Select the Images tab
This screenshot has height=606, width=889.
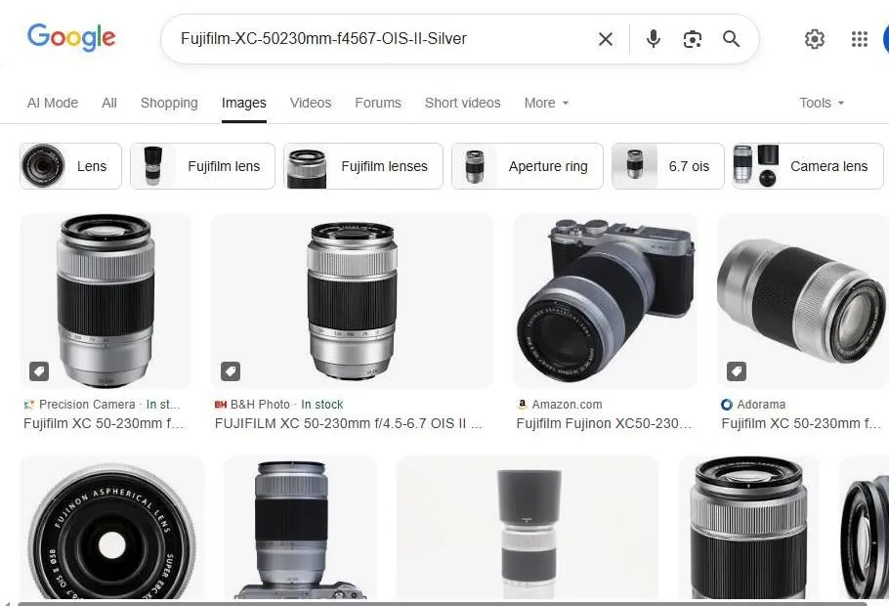click(244, 103)
